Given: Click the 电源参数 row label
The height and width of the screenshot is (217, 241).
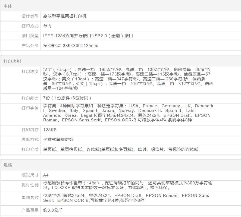Looking at the screenshot, I should (x=30, y=198).
